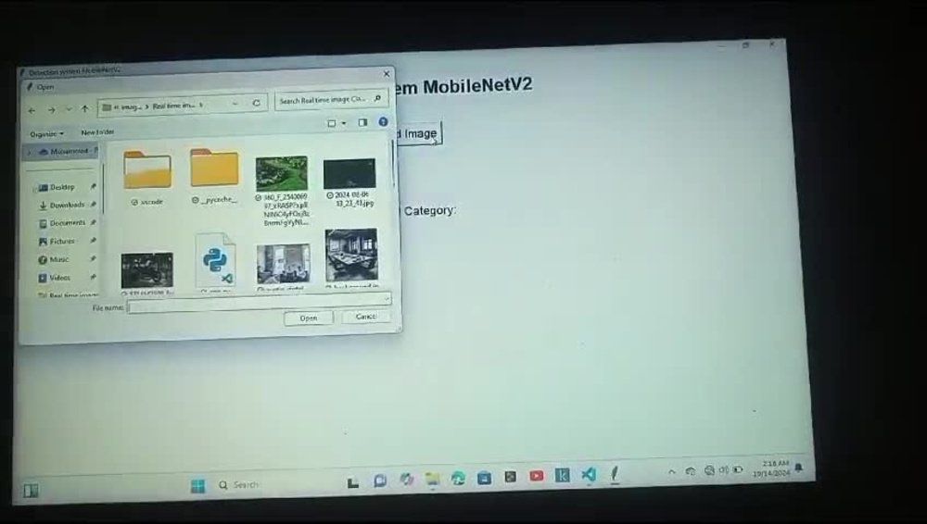Switch to the feather Tk app icon
927x524 pixels.
[615, 473]
